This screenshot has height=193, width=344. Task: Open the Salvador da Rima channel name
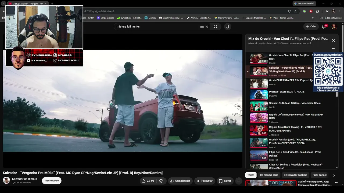pyautogui.click(x=23, y=179)
